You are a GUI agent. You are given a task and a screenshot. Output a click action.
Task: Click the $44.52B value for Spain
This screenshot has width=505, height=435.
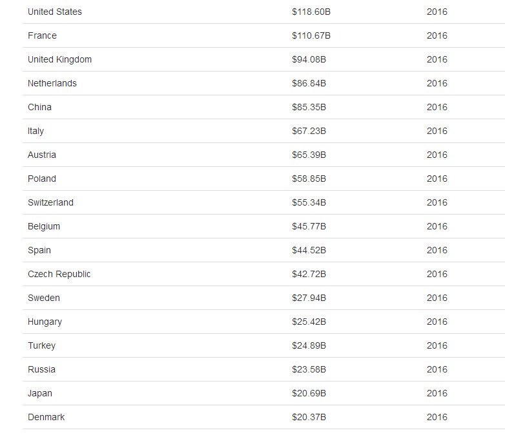309,251
